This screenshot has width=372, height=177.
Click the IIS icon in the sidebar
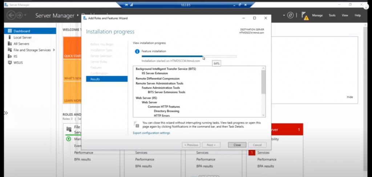tap(10, 56)
